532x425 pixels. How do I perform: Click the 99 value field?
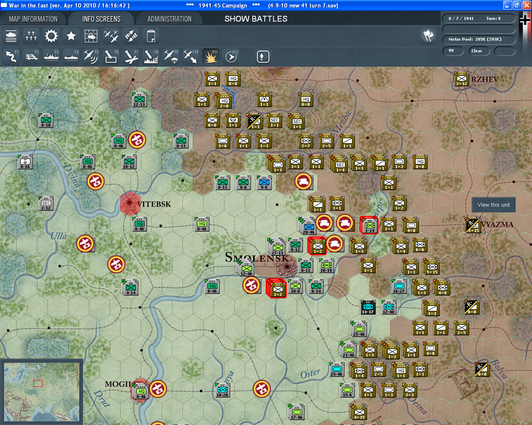coord(454,51)
